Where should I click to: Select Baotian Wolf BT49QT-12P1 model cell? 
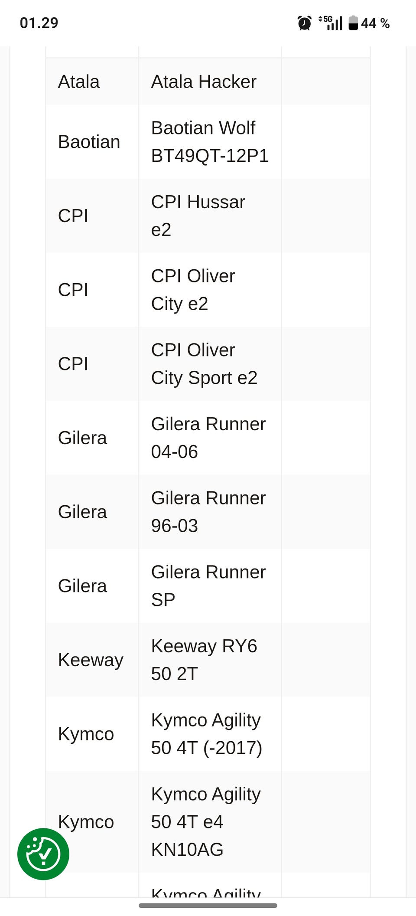point(210,142)
